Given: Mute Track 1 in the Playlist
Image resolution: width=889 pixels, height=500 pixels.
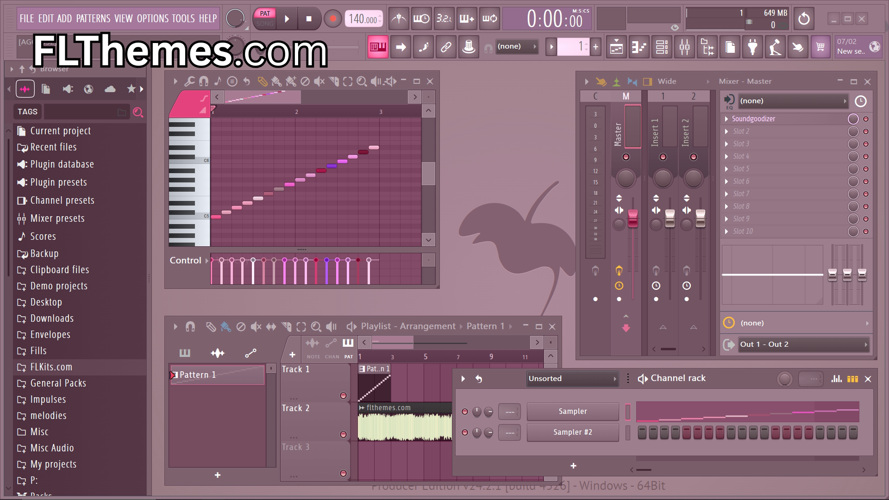Looking at the screenshot, I should [x=343, y=395].
